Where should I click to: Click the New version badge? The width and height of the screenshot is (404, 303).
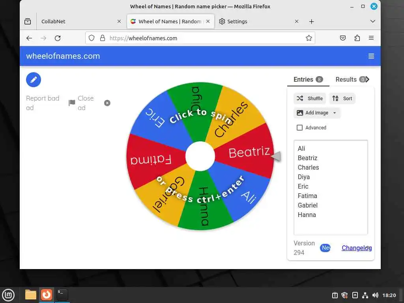pos(325,248)
